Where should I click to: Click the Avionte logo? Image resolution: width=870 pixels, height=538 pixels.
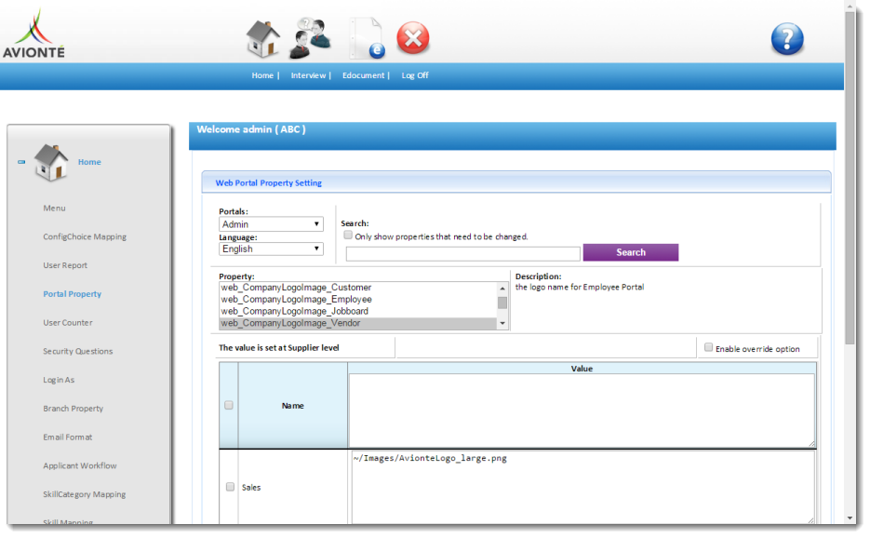(x=34, y=35)
